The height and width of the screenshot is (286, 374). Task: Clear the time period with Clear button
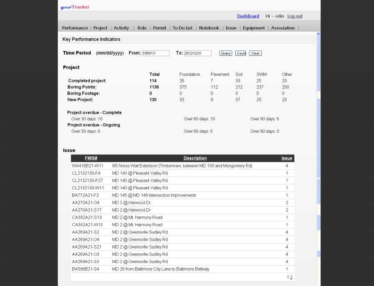coord(255,53)
